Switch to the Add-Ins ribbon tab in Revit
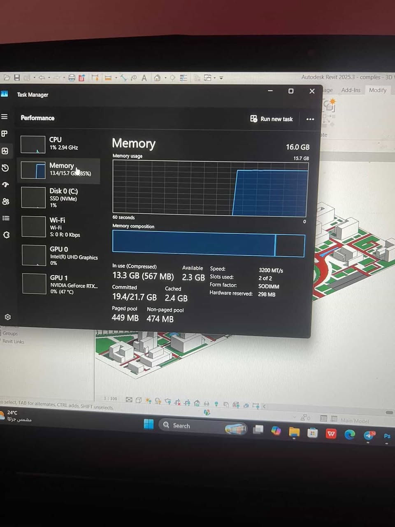Image resolution: width=395 pixels, height=527 pixels. coord(351,90)
